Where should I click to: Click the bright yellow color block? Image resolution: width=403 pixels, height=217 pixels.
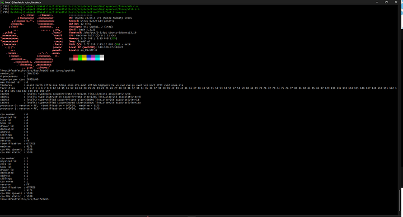[x=85, y=59]
